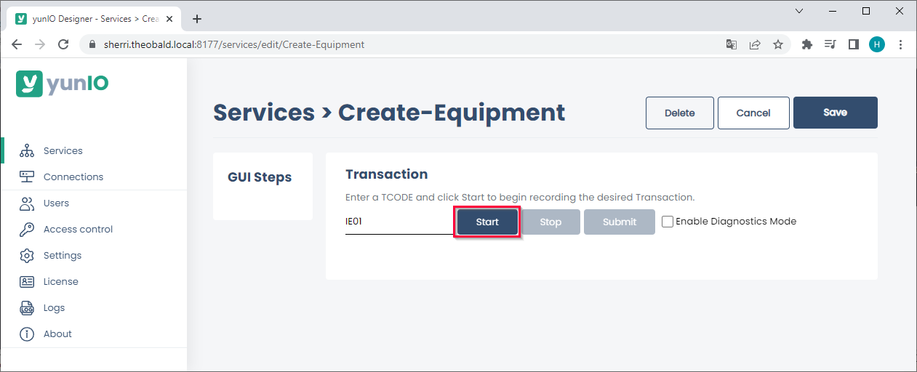Click the Users people icon
The image size is (917, 372).
pos(27,203)
